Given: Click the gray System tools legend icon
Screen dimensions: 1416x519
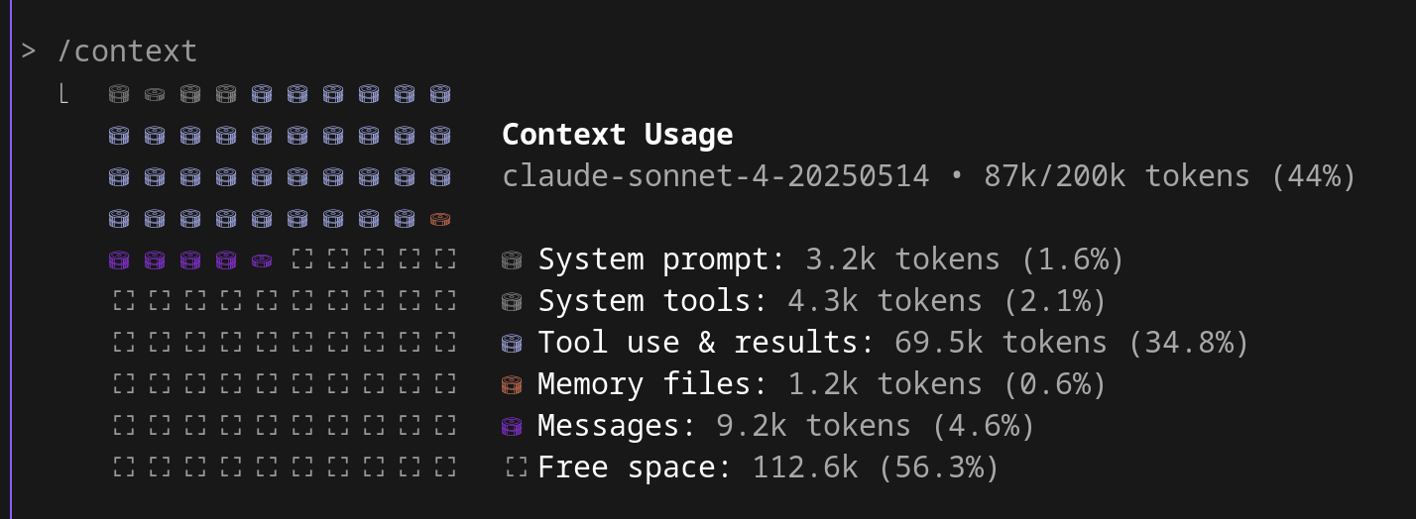Looking at the screenshot, I should pyautogui.click(x=512, y=302).
